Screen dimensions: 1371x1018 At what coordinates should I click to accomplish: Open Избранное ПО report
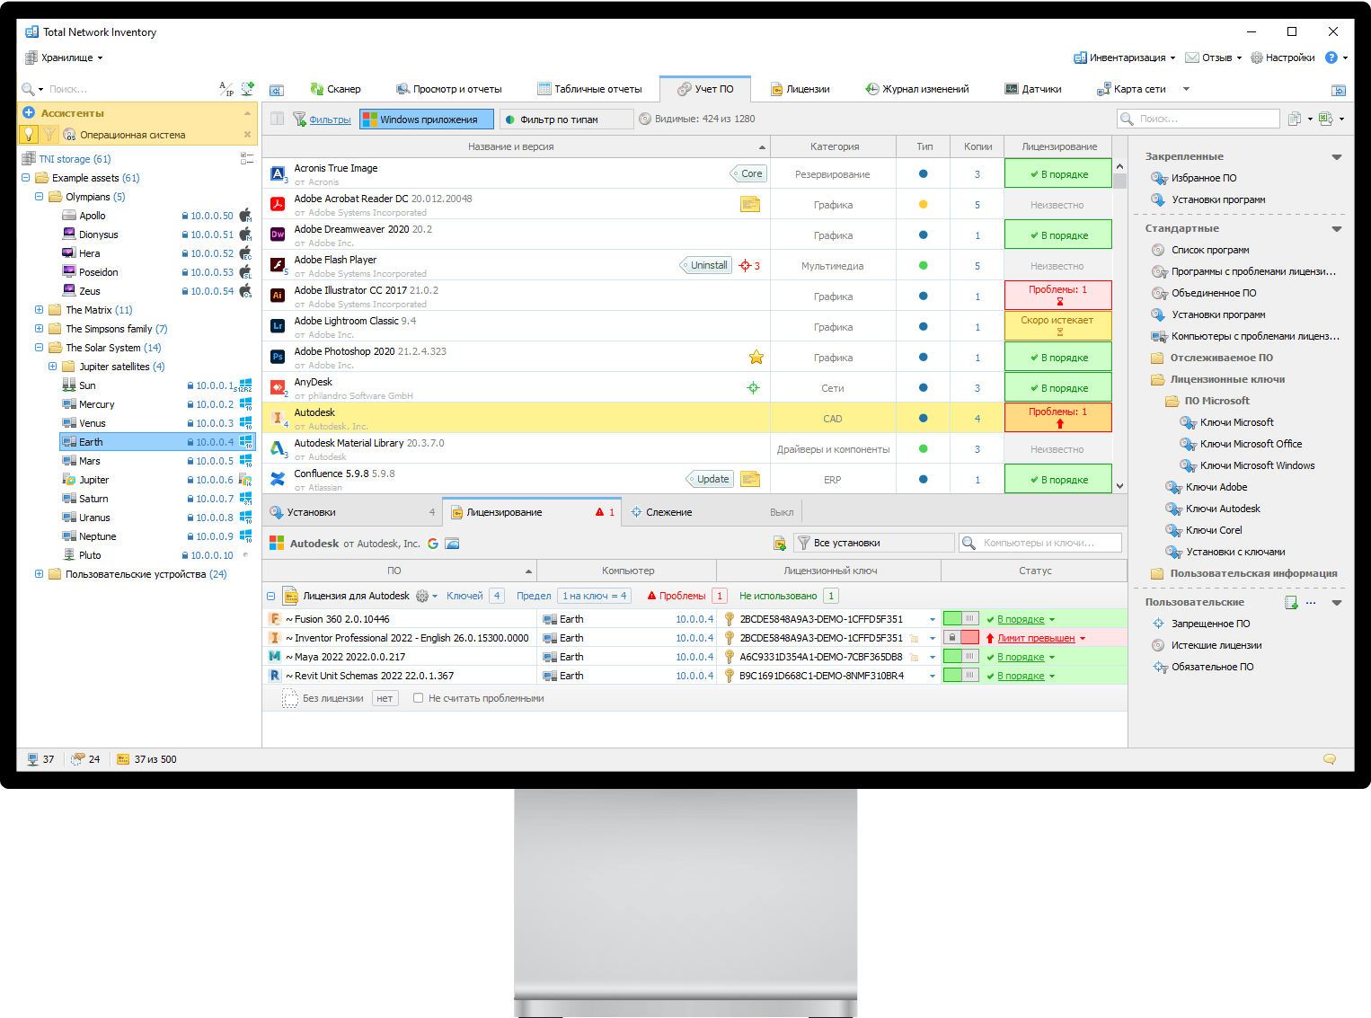click(x=1203, y=178)
